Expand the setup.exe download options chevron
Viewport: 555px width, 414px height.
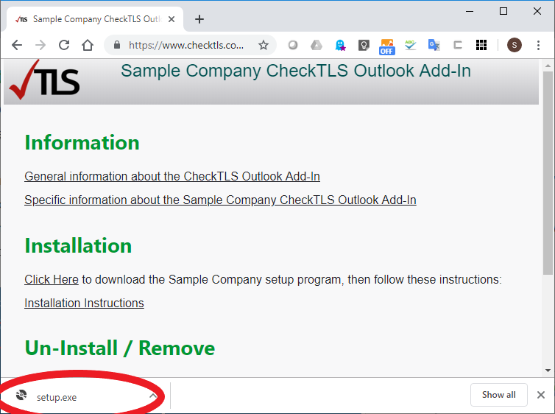click(x=153, y=396)
